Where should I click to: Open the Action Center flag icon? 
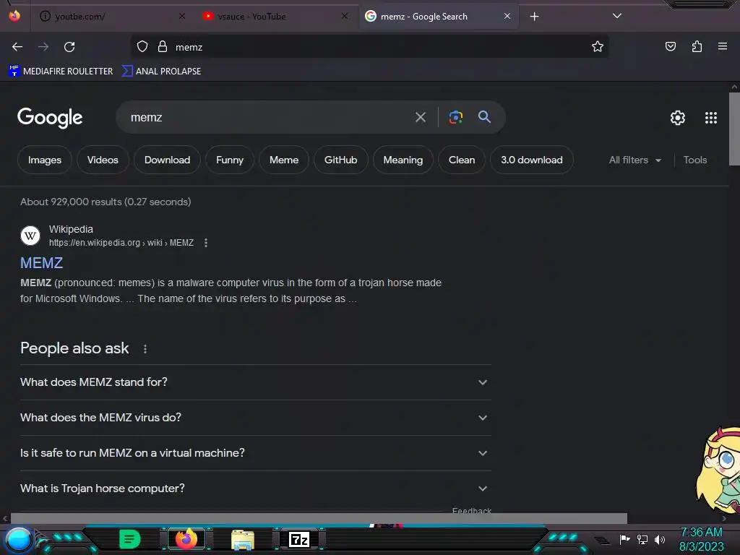point(624,539)
